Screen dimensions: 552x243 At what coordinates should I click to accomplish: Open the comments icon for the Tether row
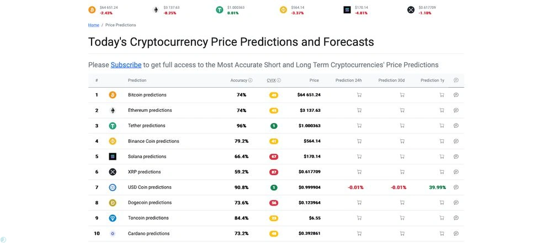pos(456,126)
